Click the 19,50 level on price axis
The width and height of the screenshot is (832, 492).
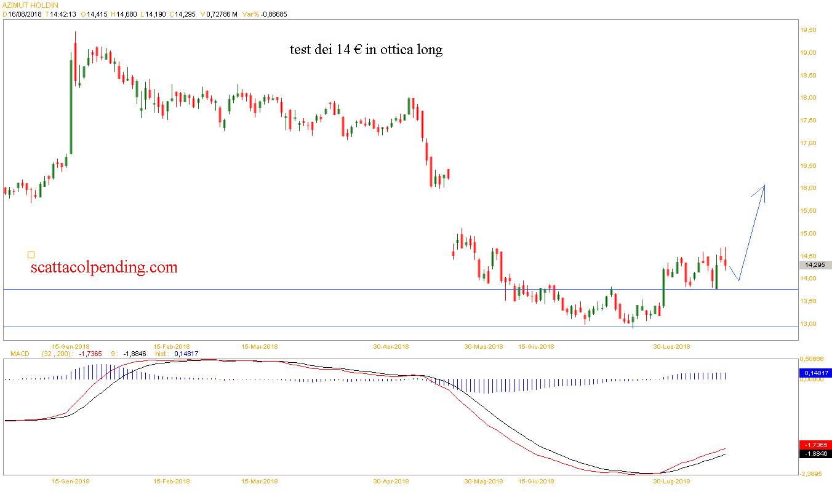(x=807, y=30)
